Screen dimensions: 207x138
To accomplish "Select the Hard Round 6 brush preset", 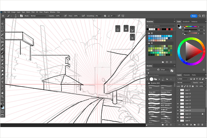I will coord(154,96).
